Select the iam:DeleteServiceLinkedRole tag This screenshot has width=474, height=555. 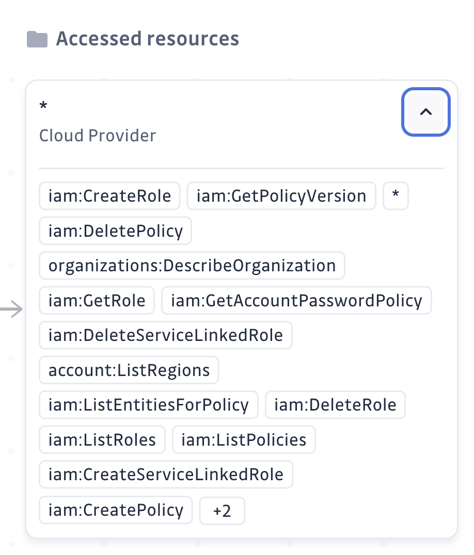tap(166, 335)
